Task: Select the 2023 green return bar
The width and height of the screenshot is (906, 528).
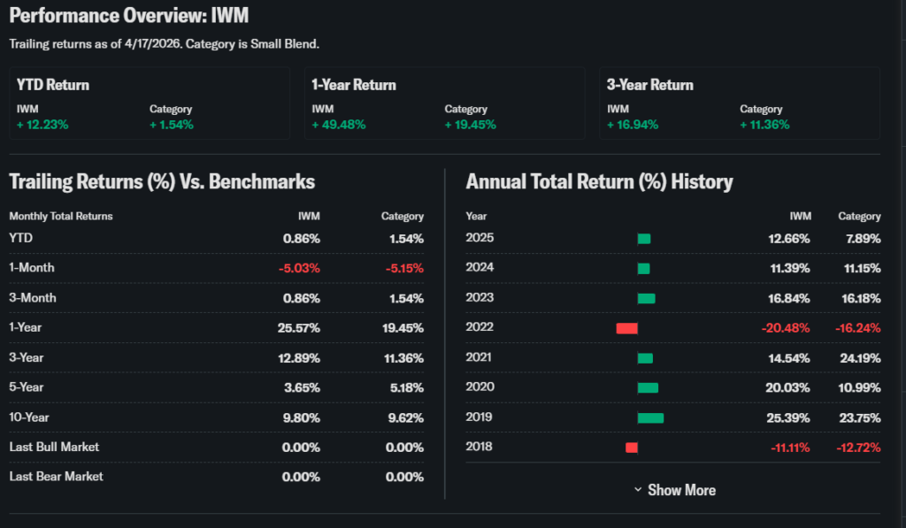Action: click(x=646, y=298)
